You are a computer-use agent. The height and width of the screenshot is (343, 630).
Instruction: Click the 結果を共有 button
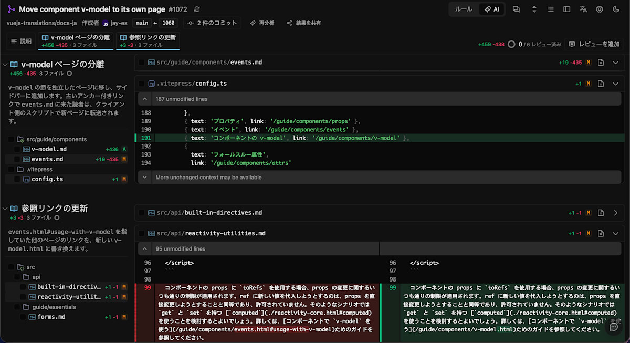coord(303,23)
